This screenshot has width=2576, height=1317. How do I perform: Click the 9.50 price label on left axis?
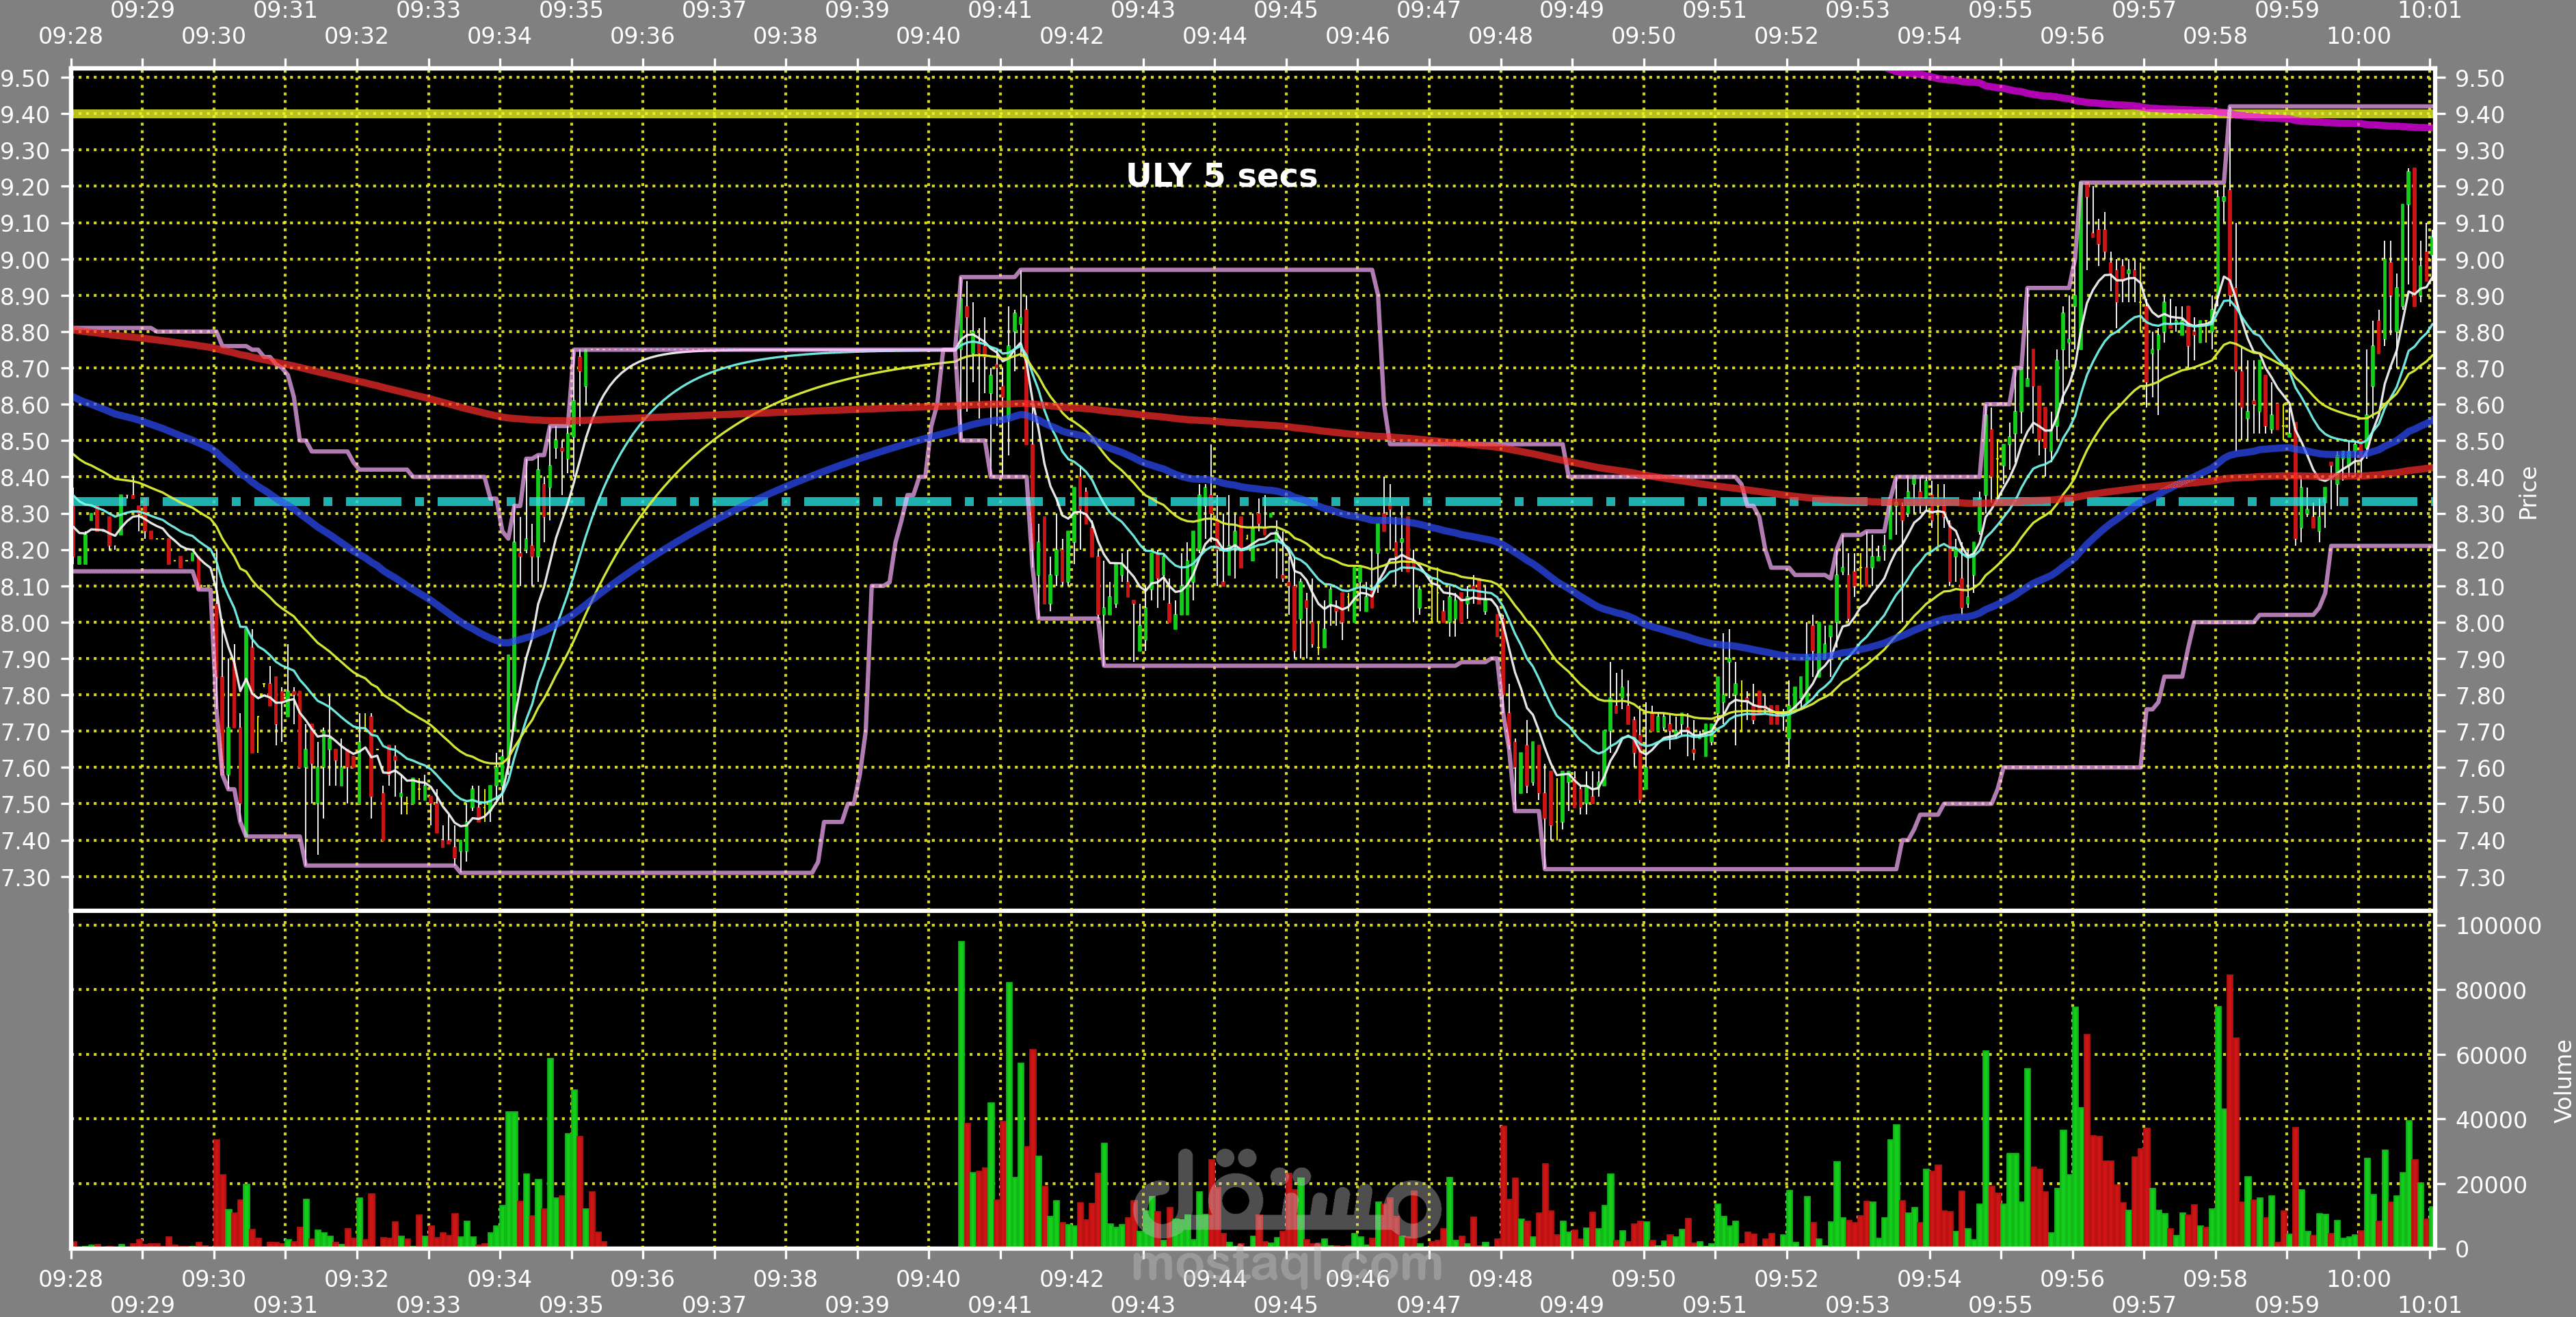tap(25, 78)
